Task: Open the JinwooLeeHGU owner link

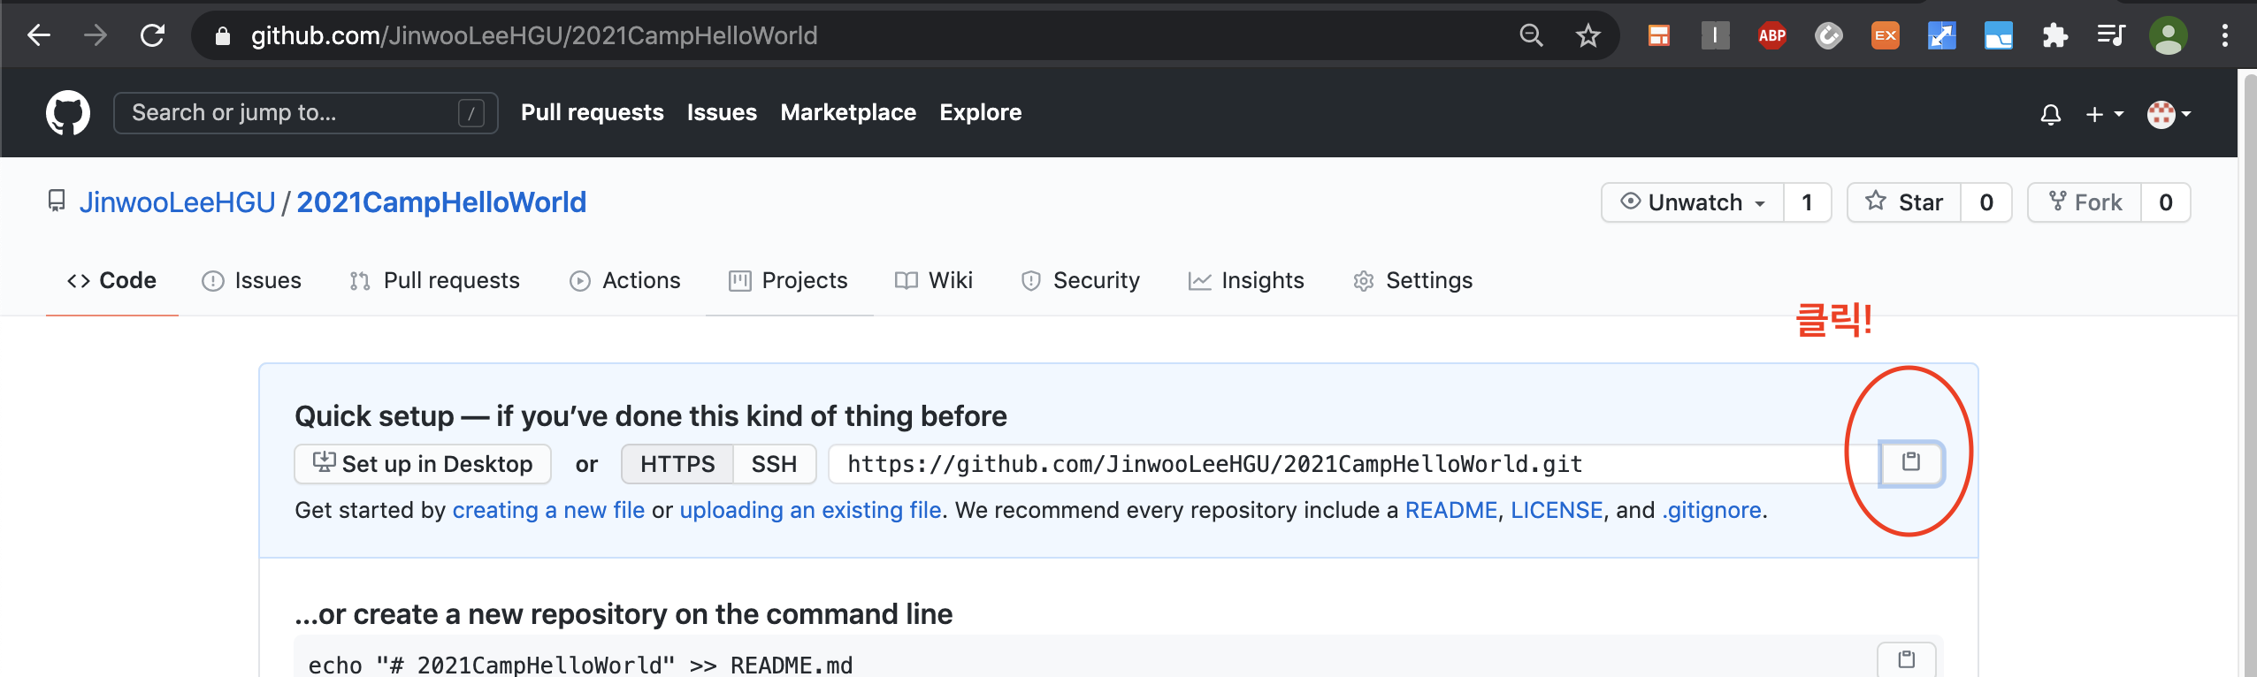Action: click(x=178, y=202)
